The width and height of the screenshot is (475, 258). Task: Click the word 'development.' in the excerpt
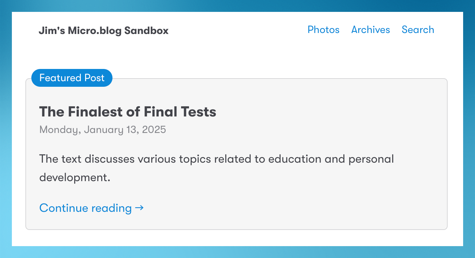(75, 178)
